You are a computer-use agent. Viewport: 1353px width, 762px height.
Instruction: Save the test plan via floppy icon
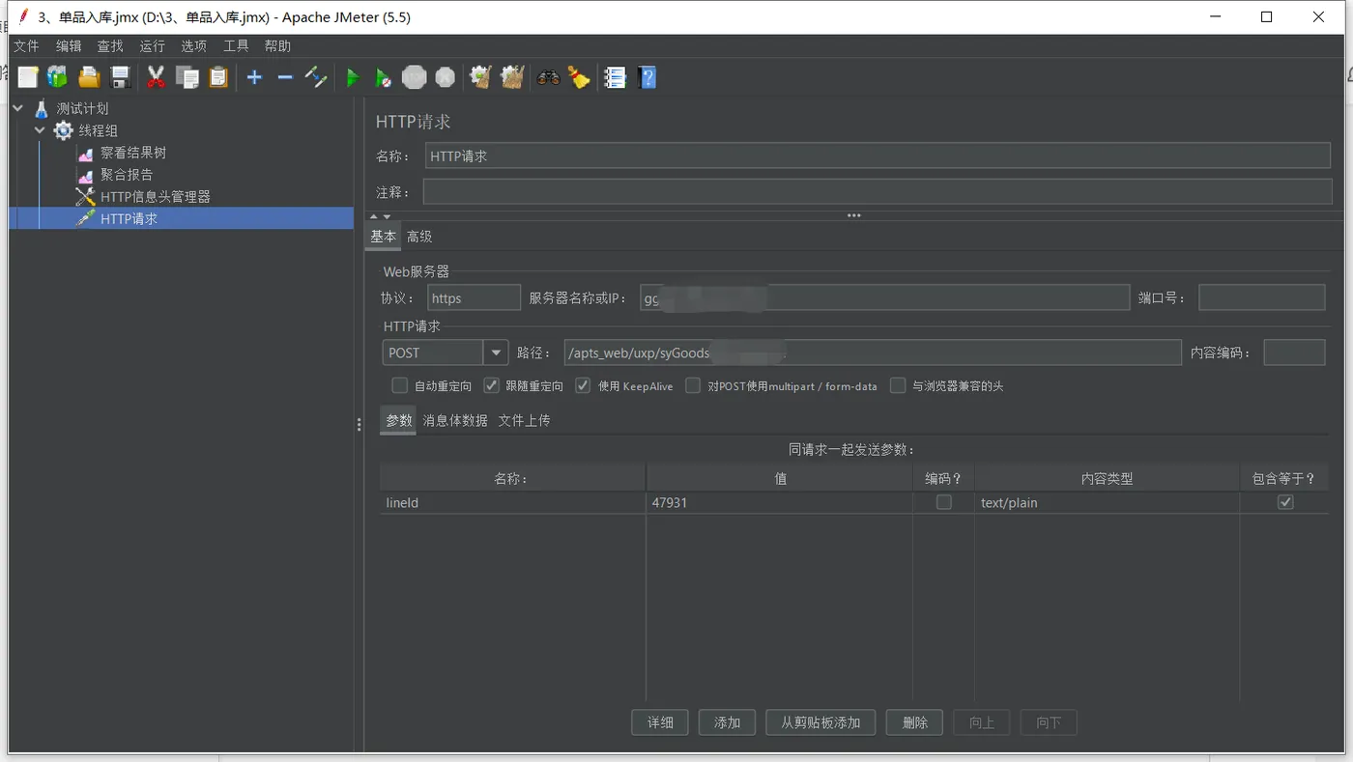coord(120,77)
